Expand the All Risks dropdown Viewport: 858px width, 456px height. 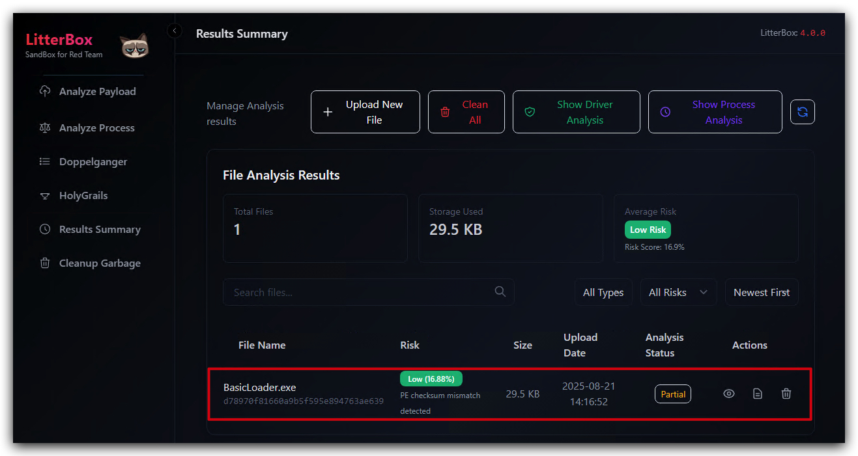pyautogui.click(x=678, y=292)
